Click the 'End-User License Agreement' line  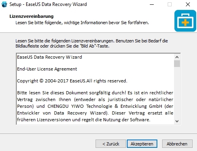tap(47, 69)
